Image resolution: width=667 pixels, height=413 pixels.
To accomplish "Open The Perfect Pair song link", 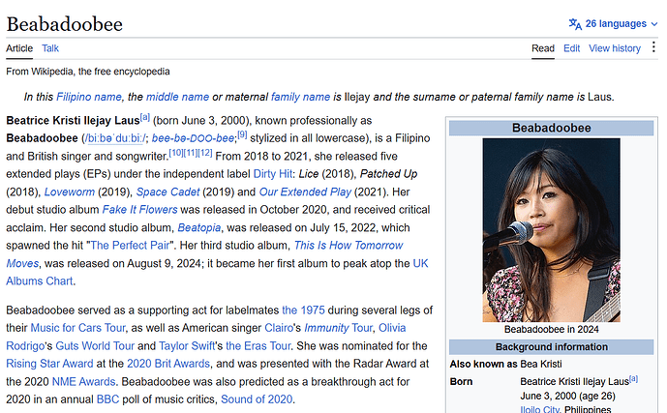I will click(x=130, y=245).
